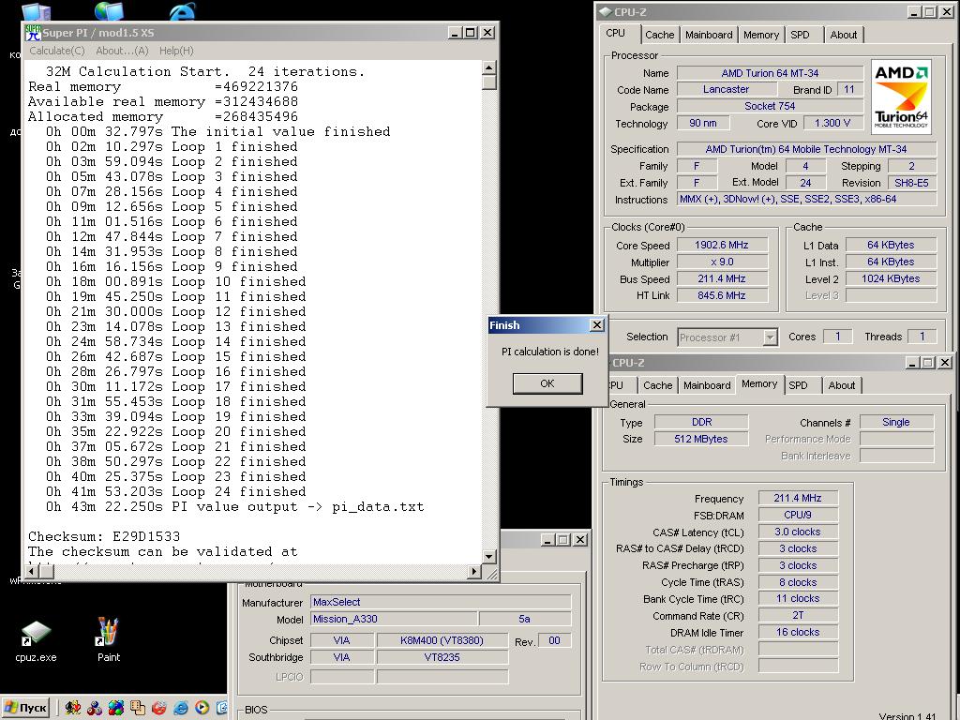Close the Finish dialog
This screenshot has width=960, height=720.
point(597,325)
